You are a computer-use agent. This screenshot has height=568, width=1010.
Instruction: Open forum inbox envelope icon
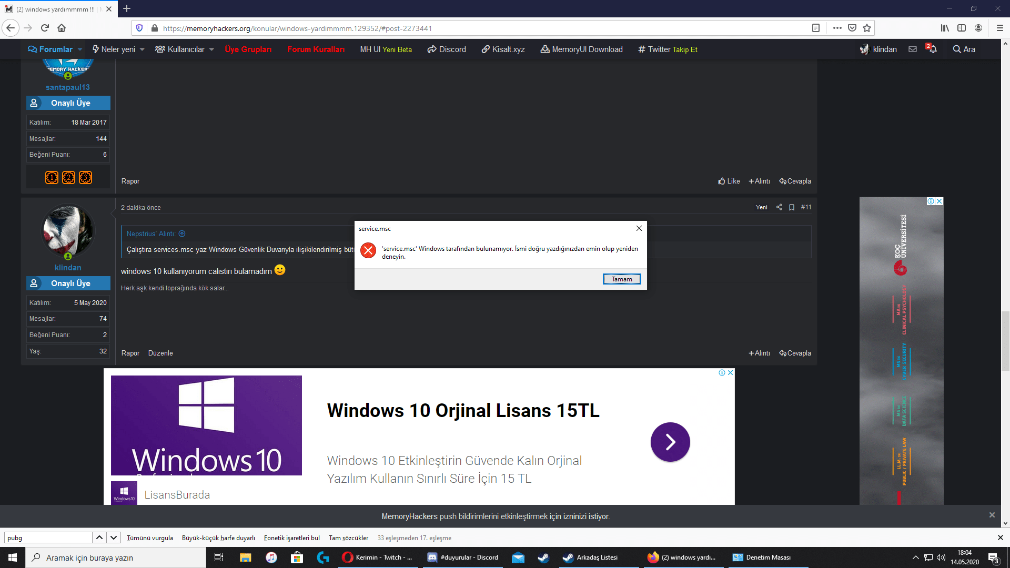[913, 49]
